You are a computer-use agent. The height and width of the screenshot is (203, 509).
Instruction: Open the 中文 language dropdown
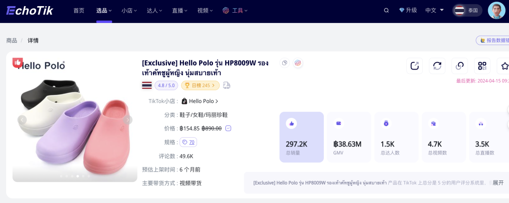click(x=435, y=10)
